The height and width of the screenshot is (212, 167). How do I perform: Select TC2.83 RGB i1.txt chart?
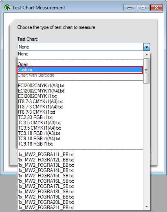click(80, 117)
